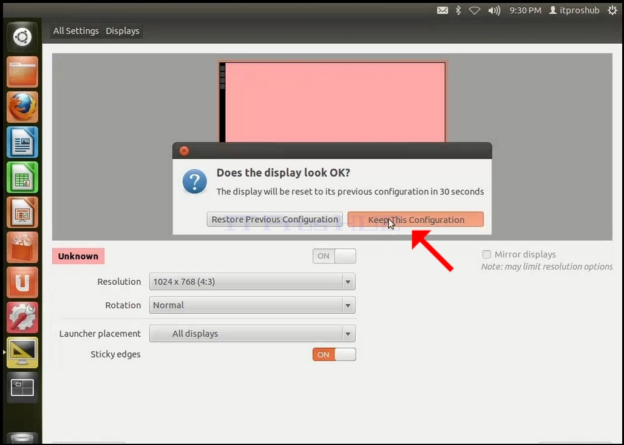624x445 pixels.
Task: Launch Firefox from the launcher
Action: [x=22, y=107]
